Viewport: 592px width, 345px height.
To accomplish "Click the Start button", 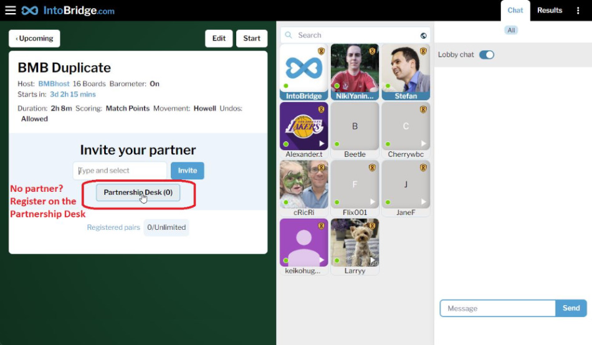I will tap(252, 39).
